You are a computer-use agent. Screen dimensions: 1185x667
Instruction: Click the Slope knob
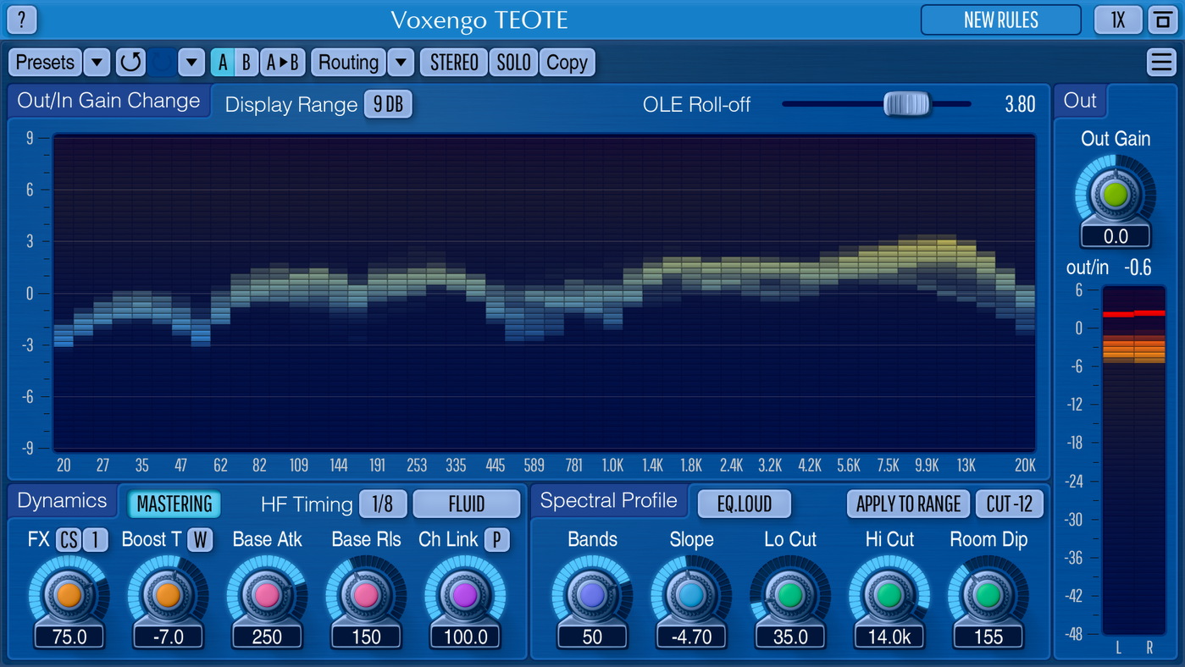[691, 595]
